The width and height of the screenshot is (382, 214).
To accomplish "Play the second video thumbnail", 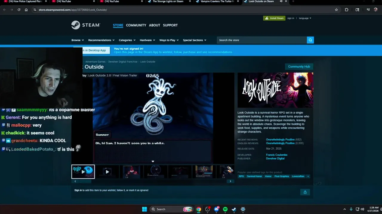I will pos(107,171).
